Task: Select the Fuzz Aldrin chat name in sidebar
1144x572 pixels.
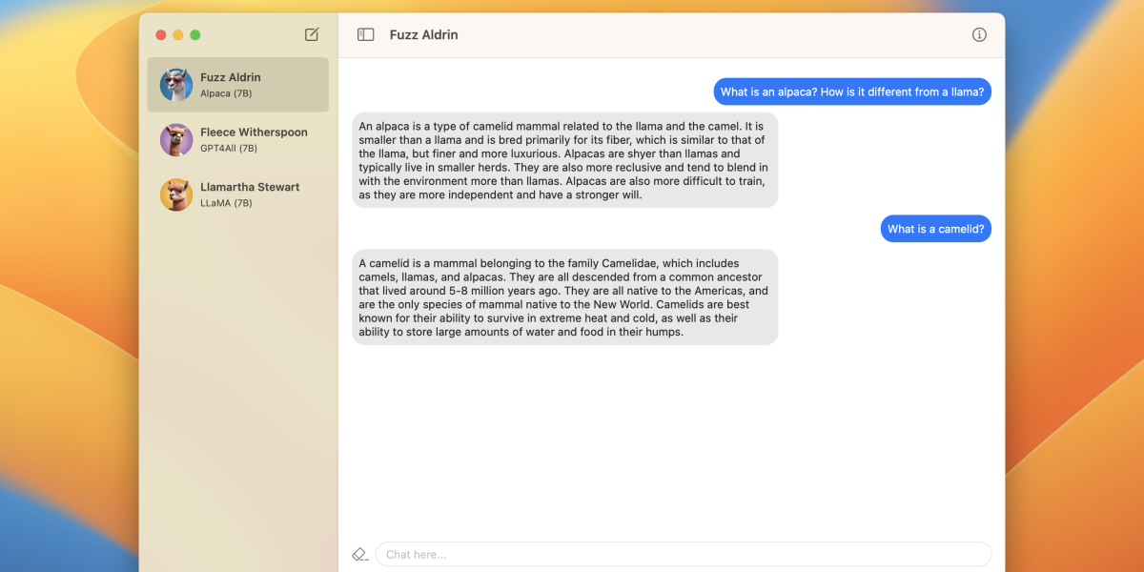Action: 230,77
